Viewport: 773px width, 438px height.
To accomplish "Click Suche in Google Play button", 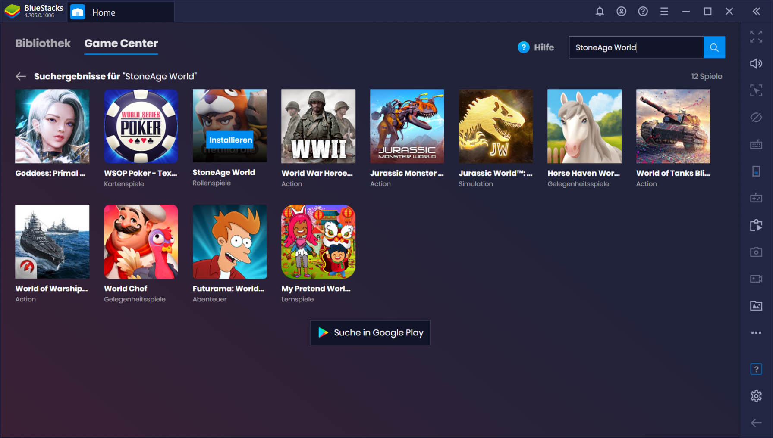I will (370, 332).
